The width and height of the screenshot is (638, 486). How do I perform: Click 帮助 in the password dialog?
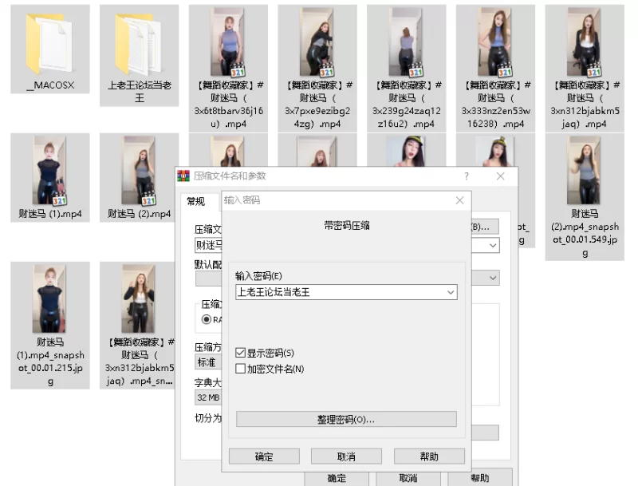(429, 456)
